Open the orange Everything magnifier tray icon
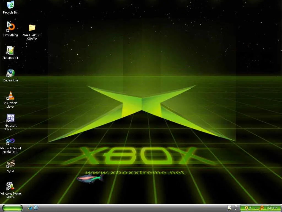 262,208
